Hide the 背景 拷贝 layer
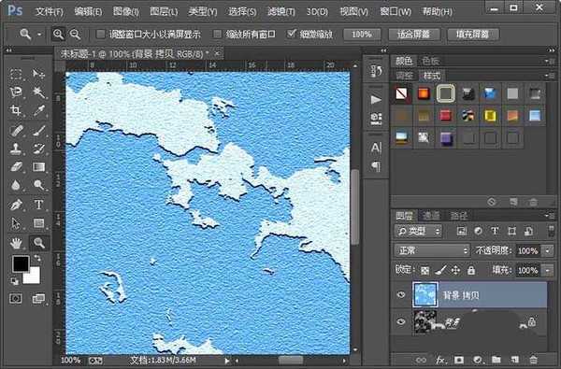Screen dimensions: 561x369 tap(401, 294)
